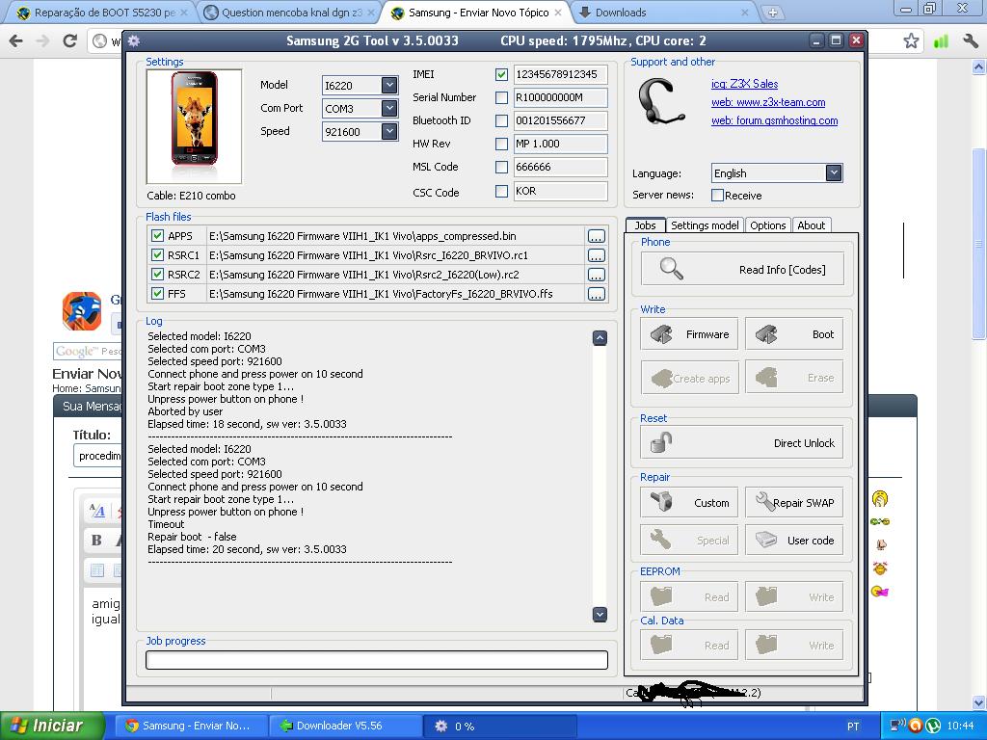Image resolution: width=987 pixels, height=740 pixels.
Task: Bookmark the page with star icon
Action: tap(911, 41)
